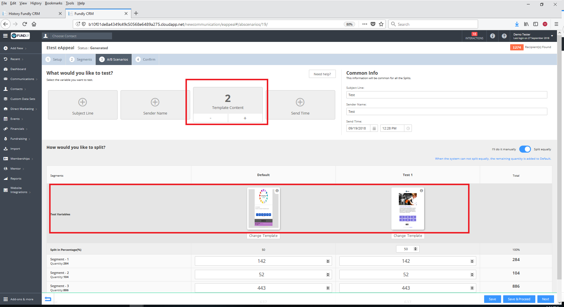The image size is (564, 307).
Task: Open the Send Time calendar picker icon
Action: (374, 128)
